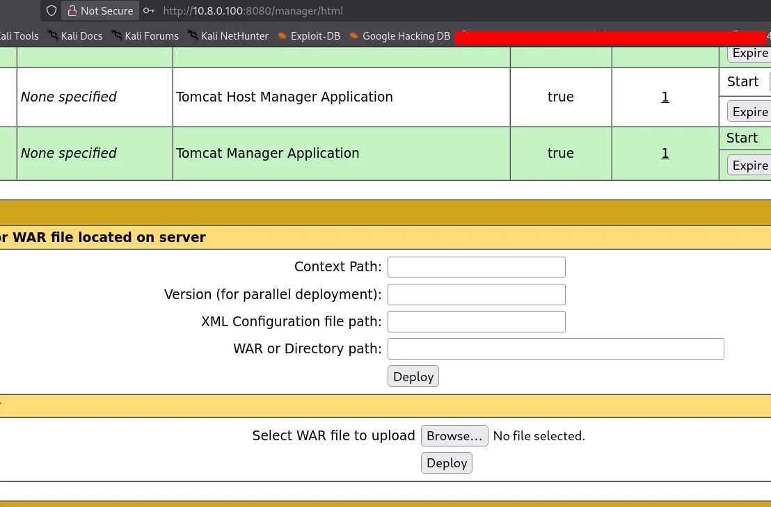The width and height of the screenshot is (771, 507).
Task: Click None specified in Host Manager row
Action: (68, 97)
